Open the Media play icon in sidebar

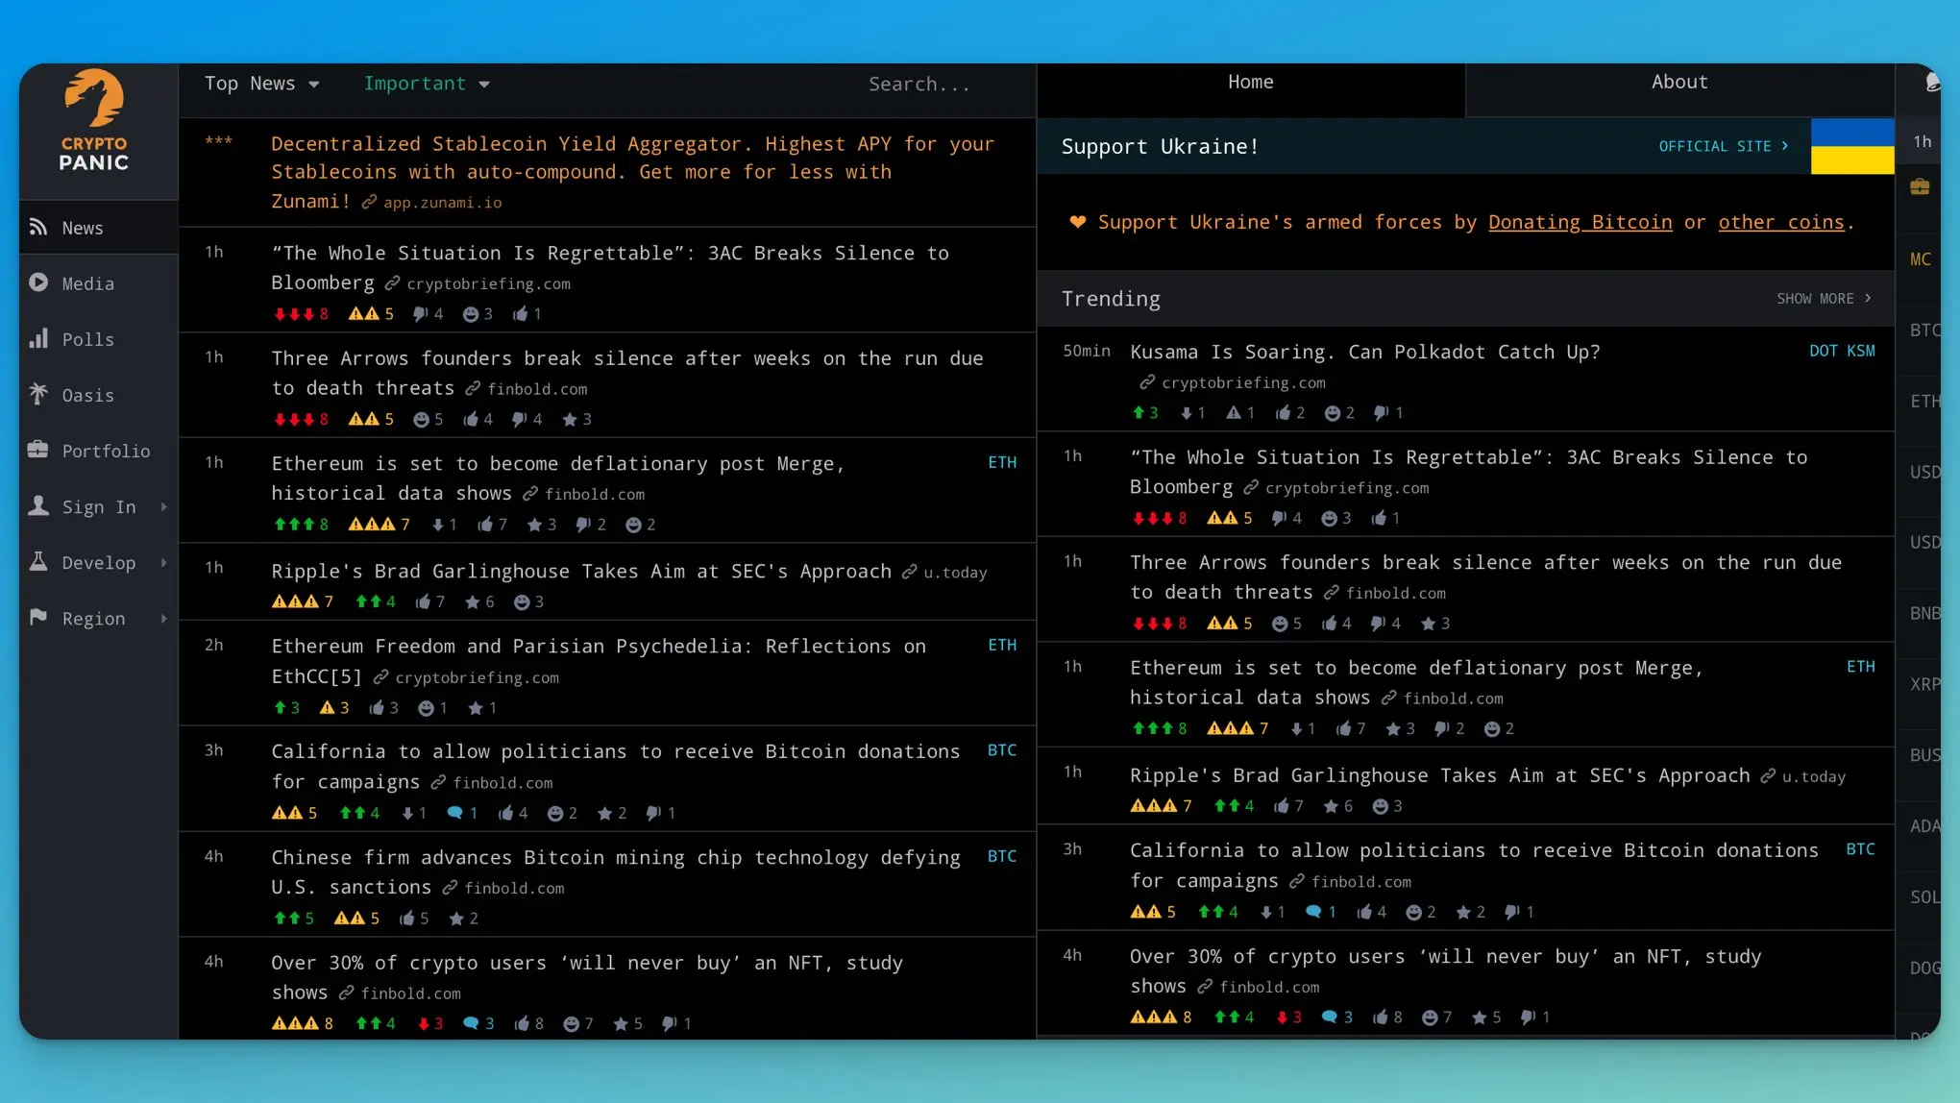click(x=38, y=282)
